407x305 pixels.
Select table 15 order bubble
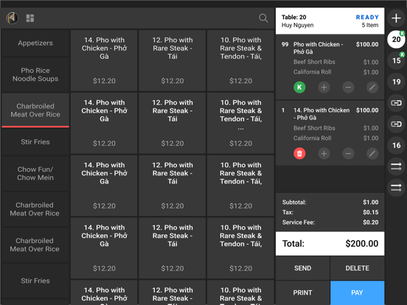pos(396,60)
